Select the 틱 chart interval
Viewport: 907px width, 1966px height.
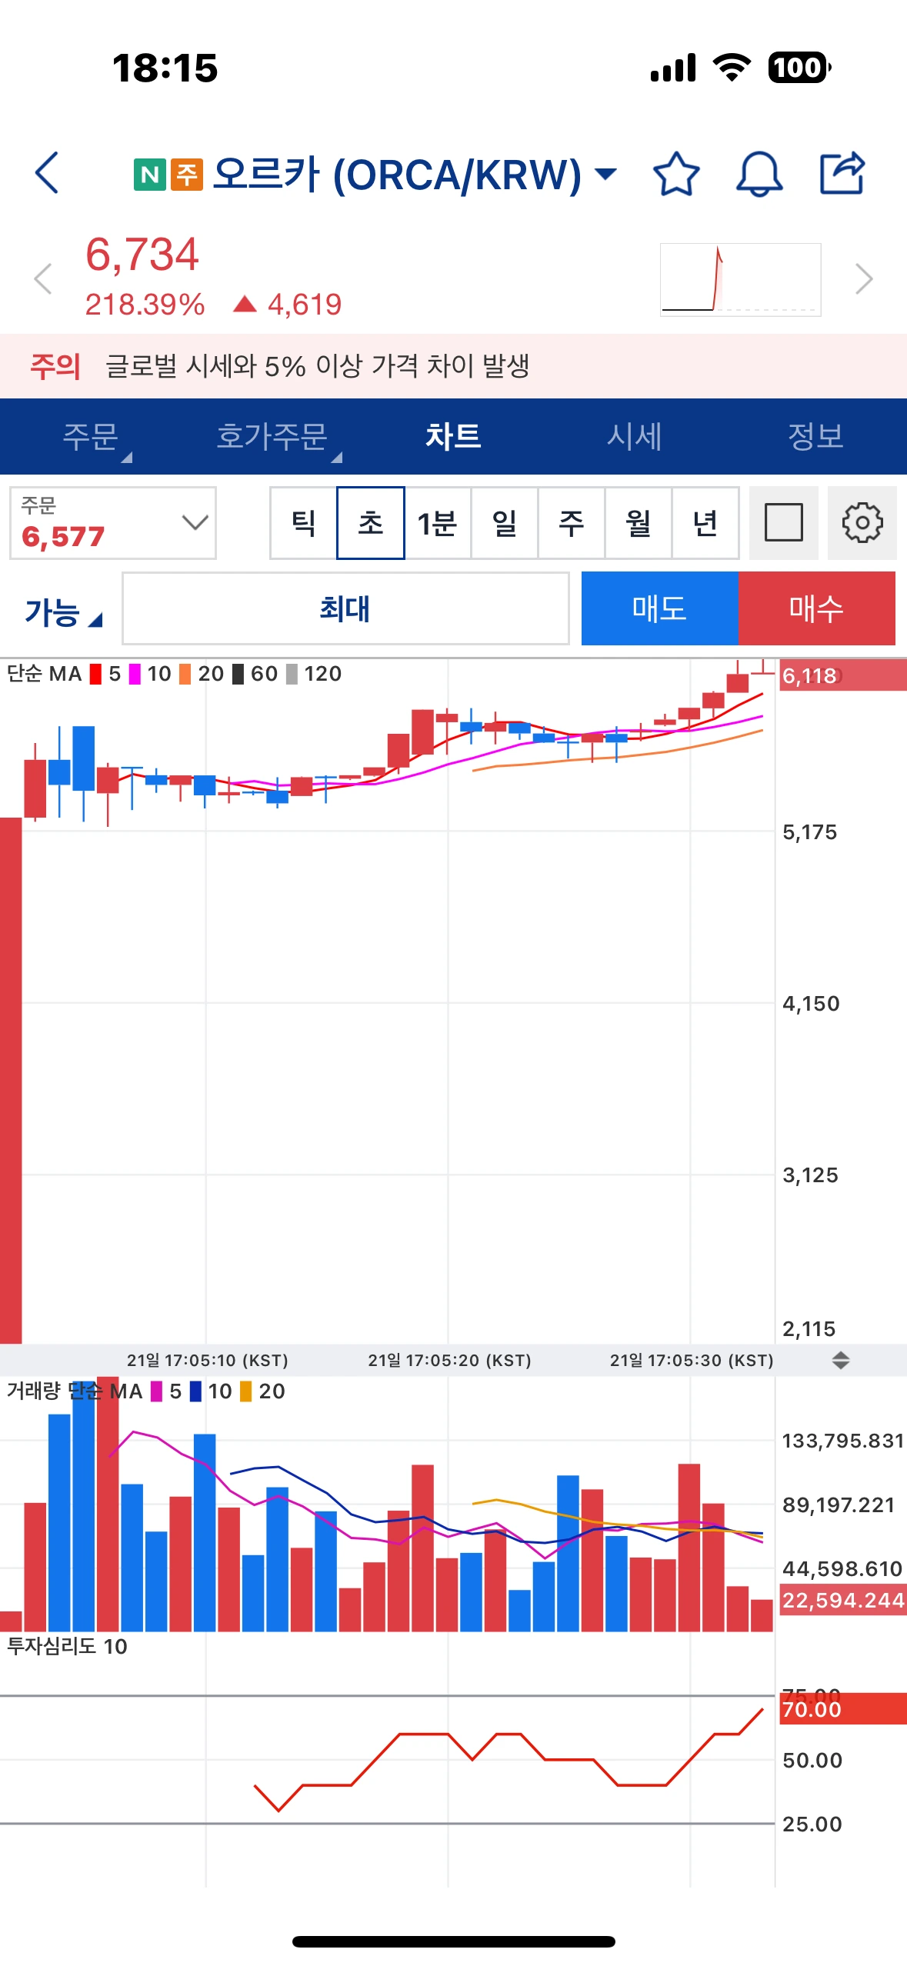(303, 523)
